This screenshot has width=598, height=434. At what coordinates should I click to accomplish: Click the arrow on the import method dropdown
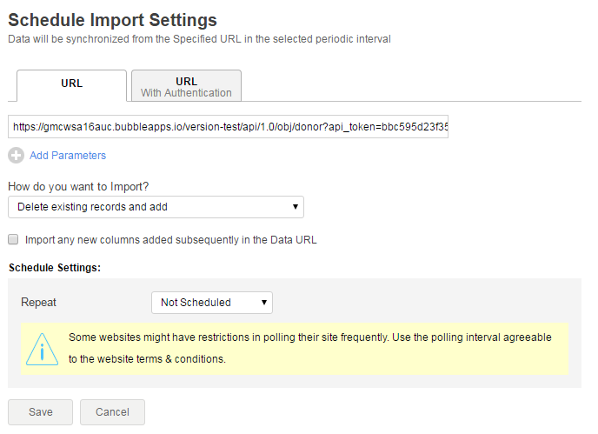click(296, 207)
